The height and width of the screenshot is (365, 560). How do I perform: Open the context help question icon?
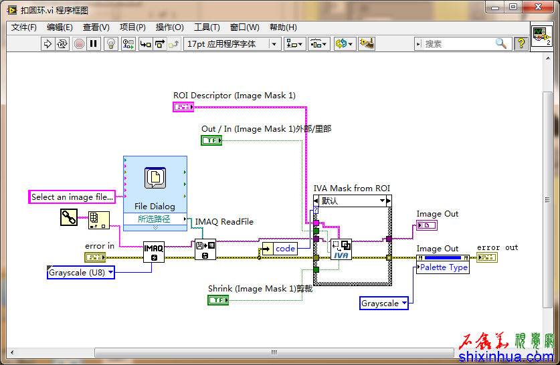pyautogui.click(x=521, y=43)
